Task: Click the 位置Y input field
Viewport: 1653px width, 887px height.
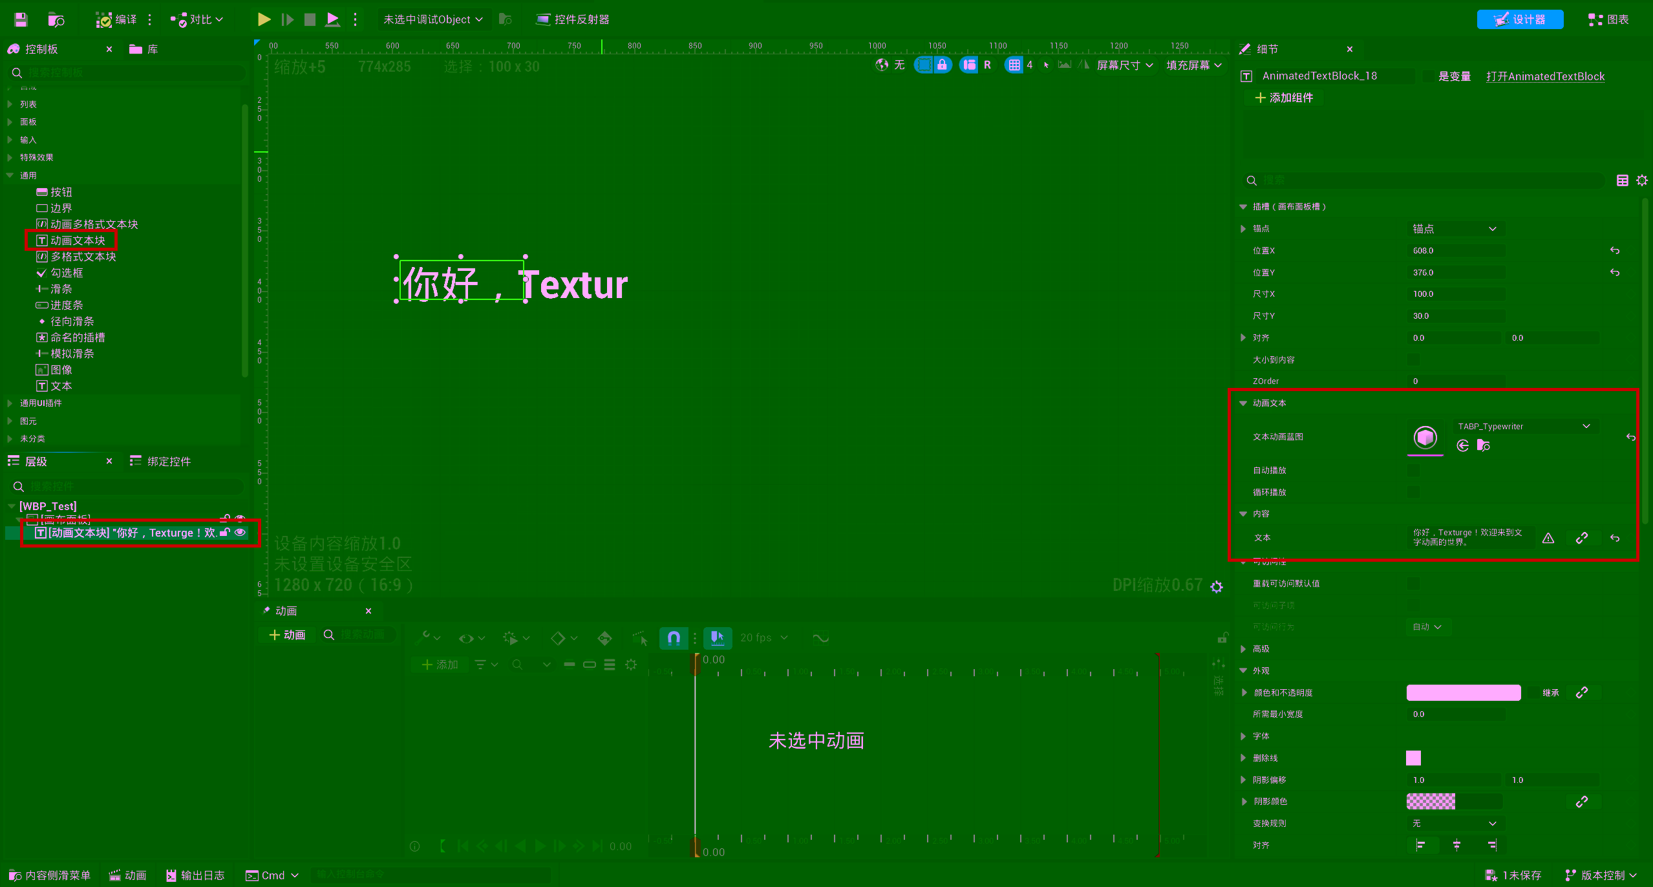Action: point(1456,272)
